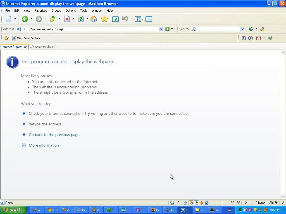The image size is (286, 214).
Task: Click the network link icon in status bar
Action: [x=185, y=203]
